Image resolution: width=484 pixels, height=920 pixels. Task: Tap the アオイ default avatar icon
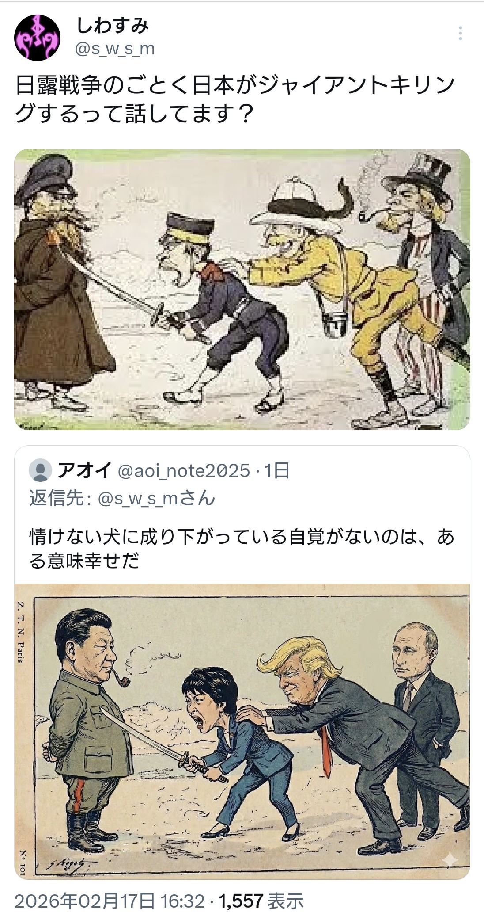point(40,470)
